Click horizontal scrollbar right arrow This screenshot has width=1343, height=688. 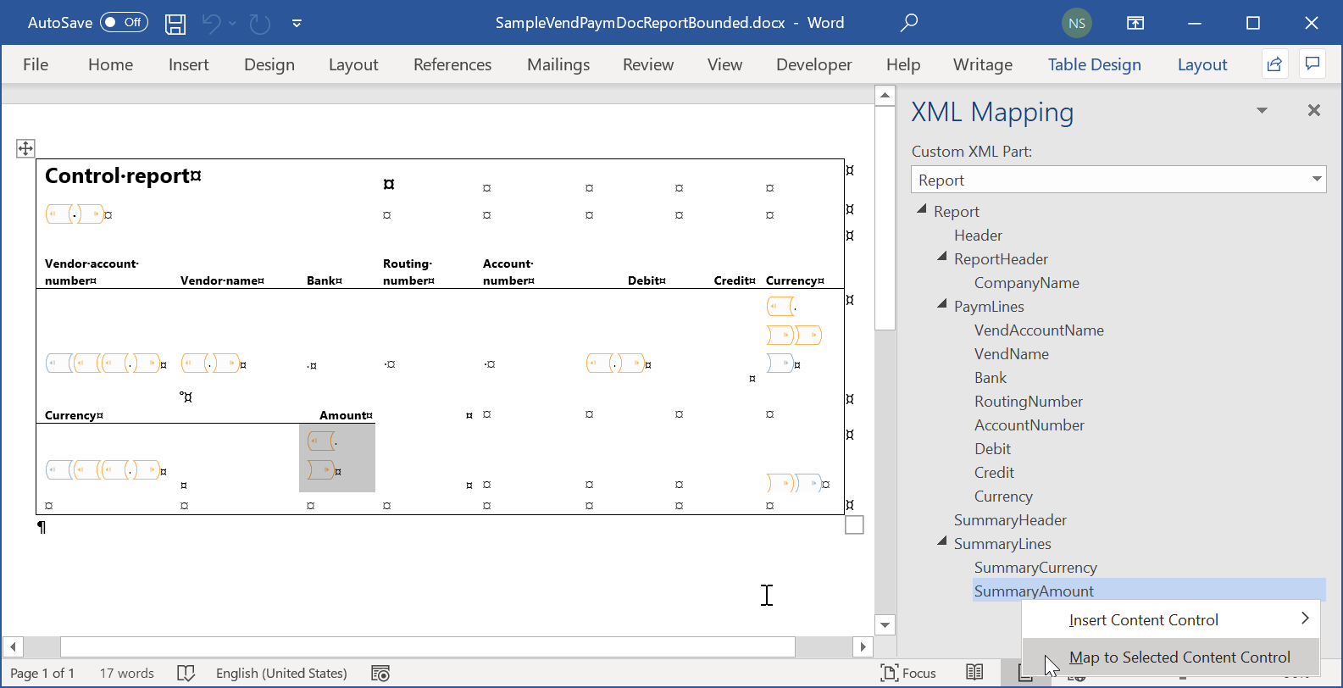(x=863, y=647)
